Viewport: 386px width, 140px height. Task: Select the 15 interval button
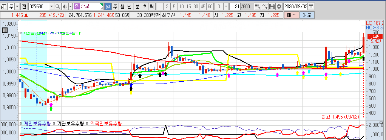(188, 6)
